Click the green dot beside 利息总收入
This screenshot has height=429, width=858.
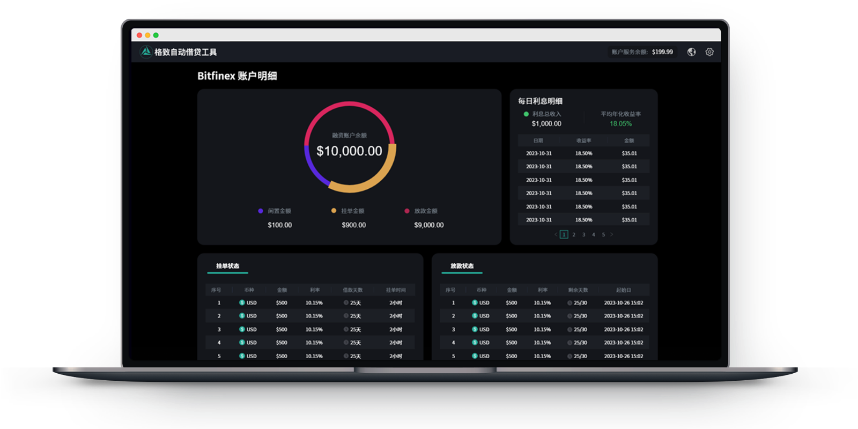tap(526, 114)
